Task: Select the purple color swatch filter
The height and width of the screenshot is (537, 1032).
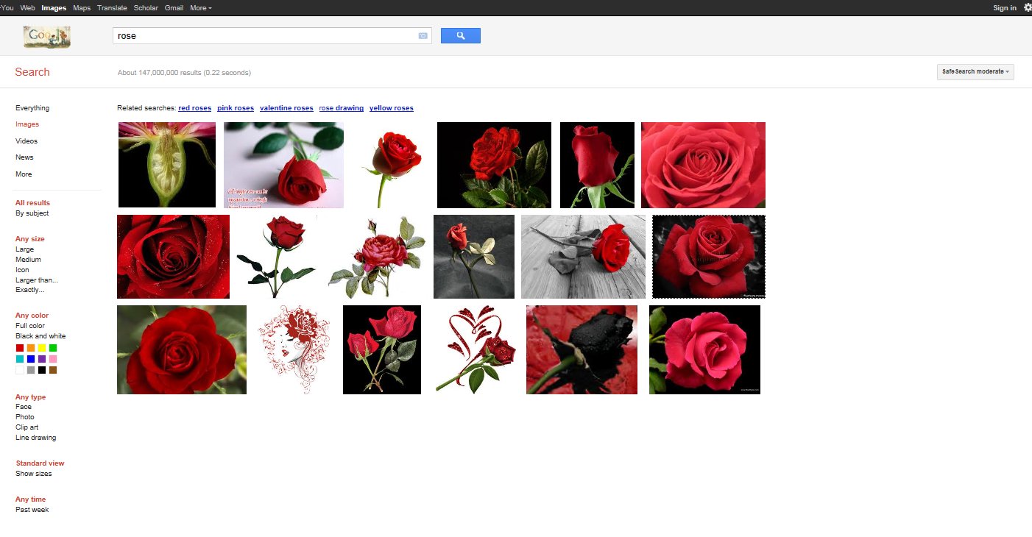Action: [x=42, y=359]
